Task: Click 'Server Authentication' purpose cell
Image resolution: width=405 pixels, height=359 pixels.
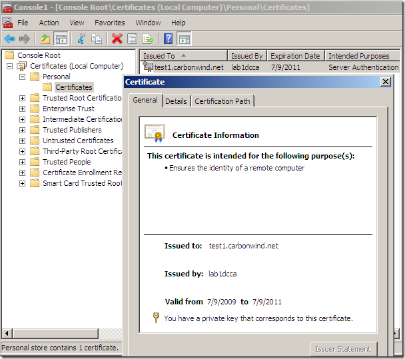Action: pos(364,67)
